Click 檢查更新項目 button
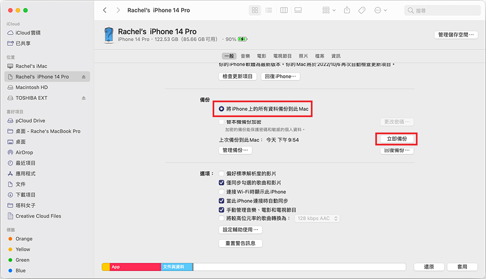The height and width of the screenshot is (279, 486). 237,76
